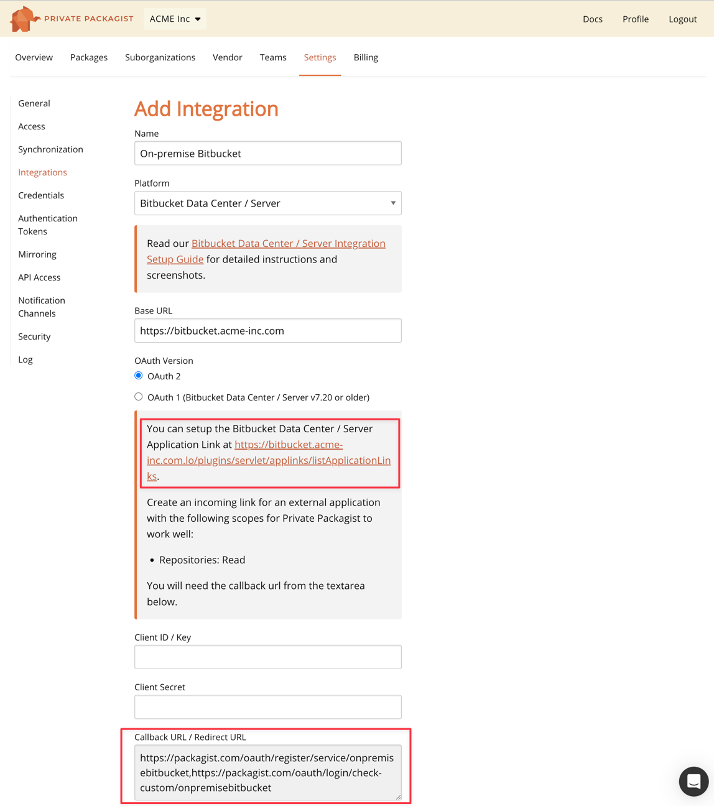Open the Teams tab
The width and height of the screenshot is (714, 806).
[273, 57]
